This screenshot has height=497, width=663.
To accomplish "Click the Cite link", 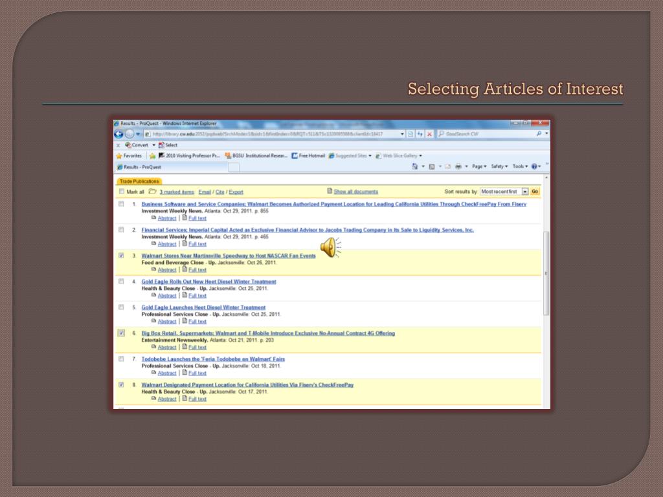I will (220, 192).
